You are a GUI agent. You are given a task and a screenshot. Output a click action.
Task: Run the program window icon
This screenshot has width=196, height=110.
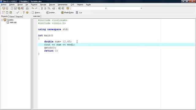point(7,13)
